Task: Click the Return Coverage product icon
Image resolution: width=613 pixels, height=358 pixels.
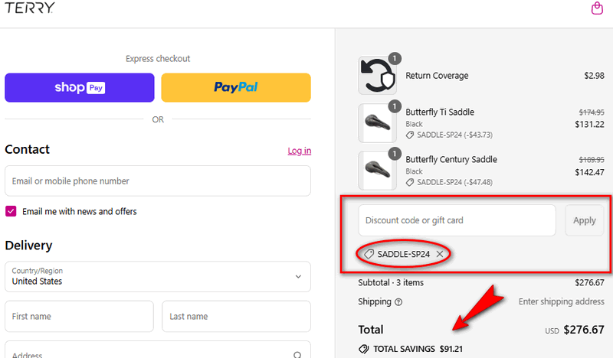Action: [x=377, y=76]
